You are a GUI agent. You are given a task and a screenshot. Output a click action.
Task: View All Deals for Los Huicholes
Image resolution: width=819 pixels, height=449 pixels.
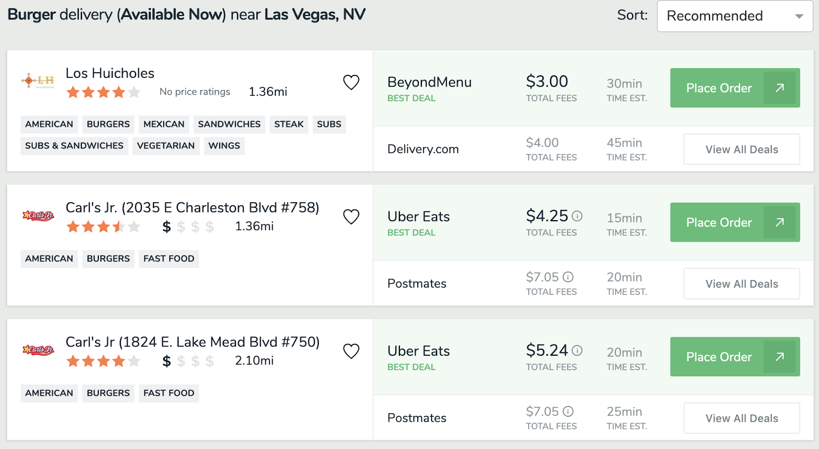(742, 149)
